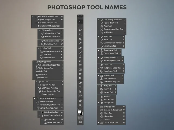The height and width of the screenshot is (130, 174).
Task: Expand toolbar using double-arrow at top
Action: point(82,16)
